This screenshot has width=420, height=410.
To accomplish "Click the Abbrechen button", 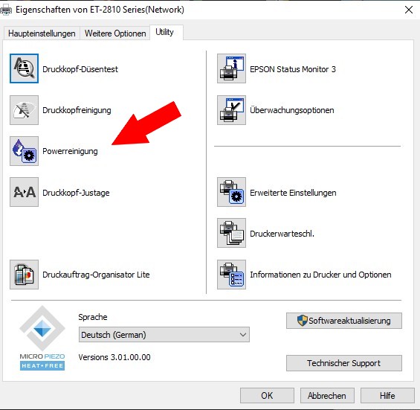I will (x=327, y=396).
